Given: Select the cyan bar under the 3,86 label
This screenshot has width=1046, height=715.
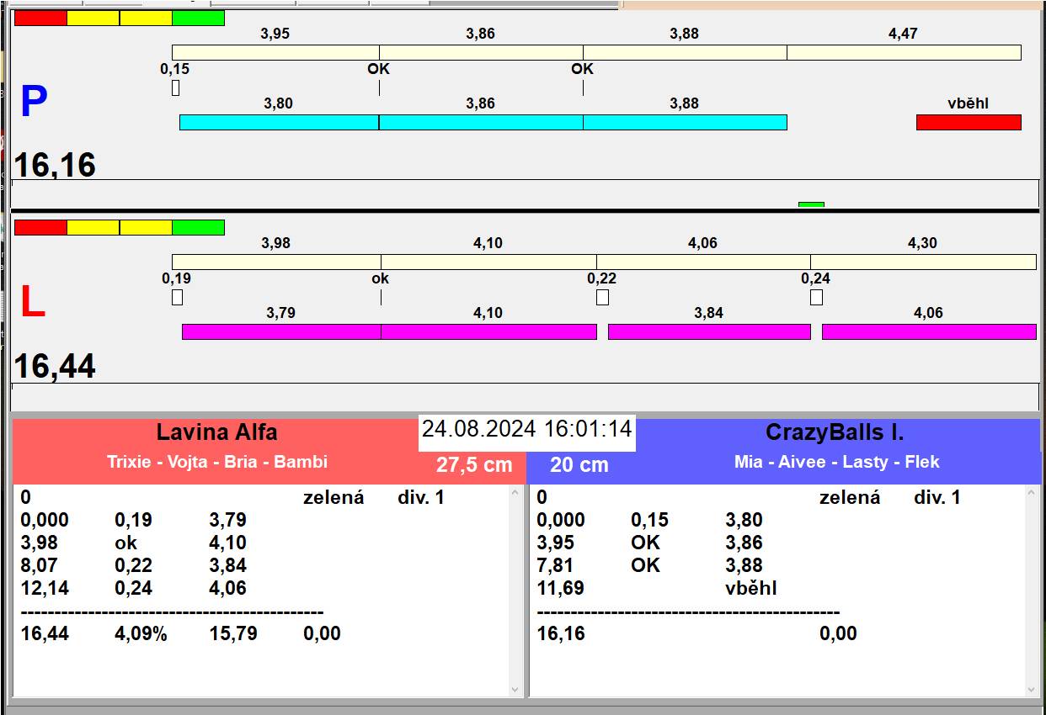Looking at the screenshot, I should 481,122.
